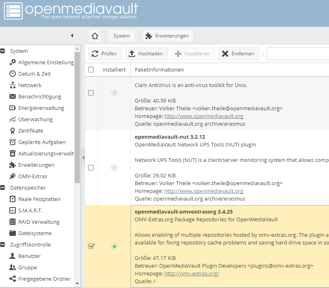This screenshot has height=288, width=329.
Task: Sort by the Paketinformationen column header
Action: pyautogui.click(x=230, y=70)
